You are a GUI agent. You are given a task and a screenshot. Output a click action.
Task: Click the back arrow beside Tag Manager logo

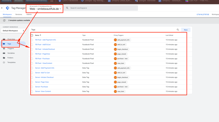click(2, 8)
